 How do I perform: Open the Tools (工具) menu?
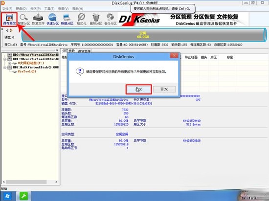[x=49, y=9]
